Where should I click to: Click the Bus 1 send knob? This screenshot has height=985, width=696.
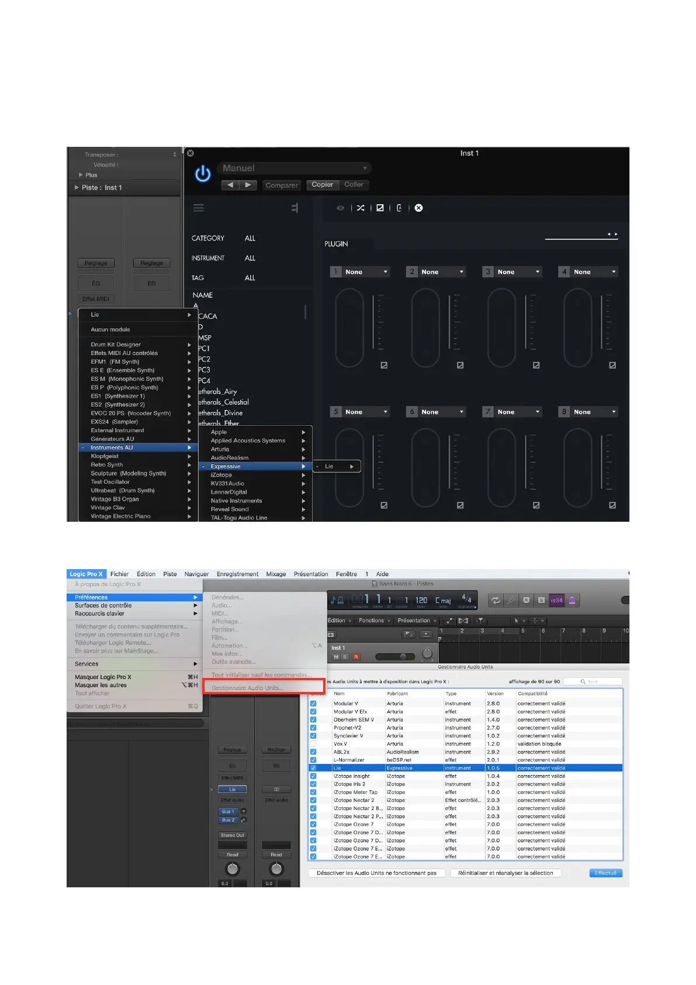point(244,811)
